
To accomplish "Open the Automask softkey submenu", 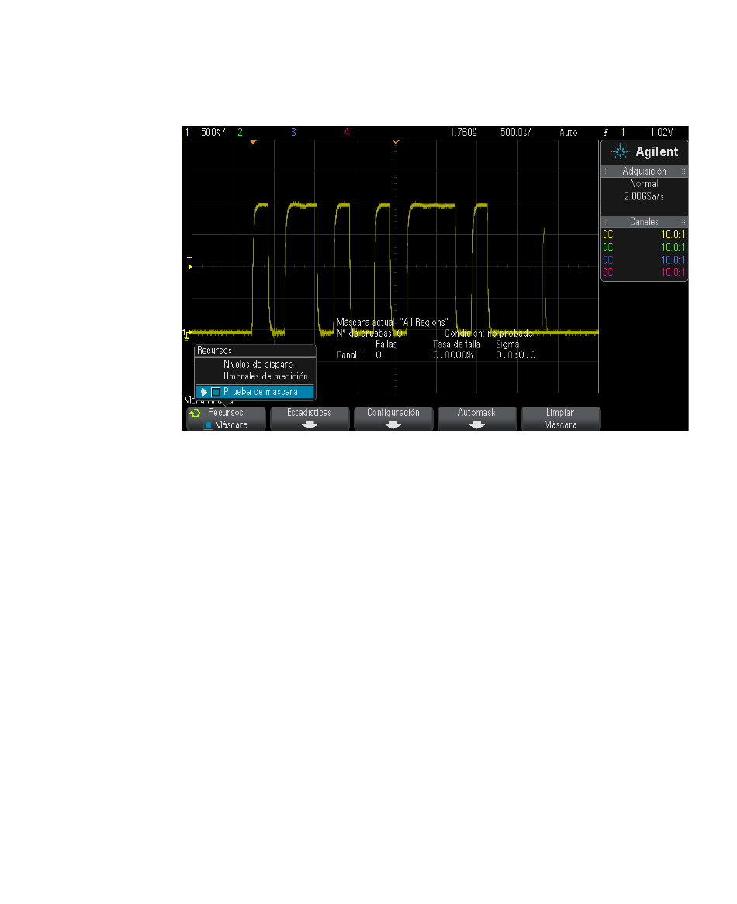I will point(477,418).
